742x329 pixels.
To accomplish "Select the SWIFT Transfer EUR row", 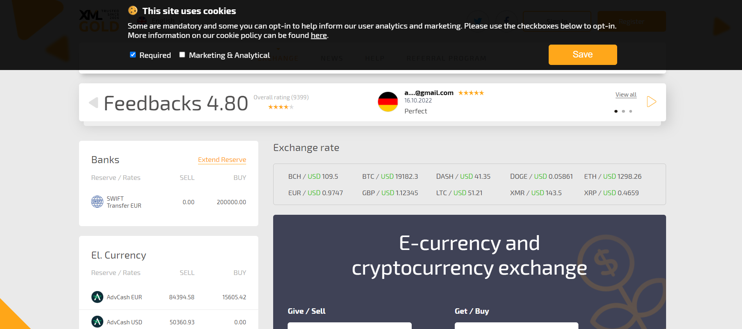I will 168,202.
